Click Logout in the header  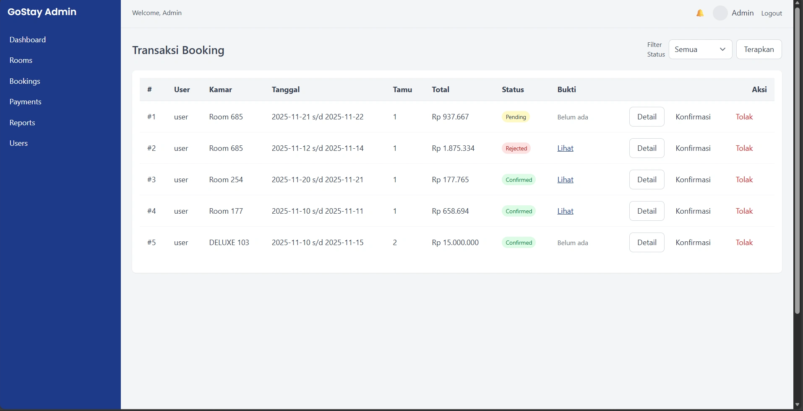point(772,13)
